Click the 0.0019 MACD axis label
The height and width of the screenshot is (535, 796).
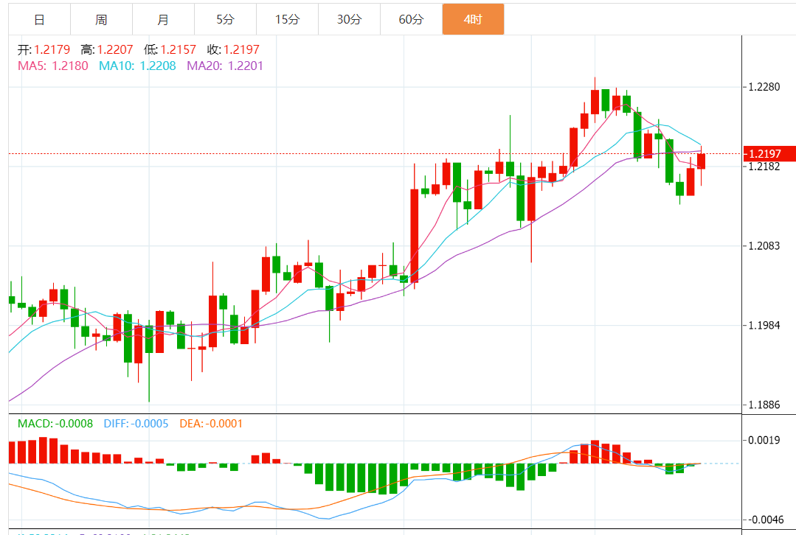pyautogui.click(x=764, y=441)
